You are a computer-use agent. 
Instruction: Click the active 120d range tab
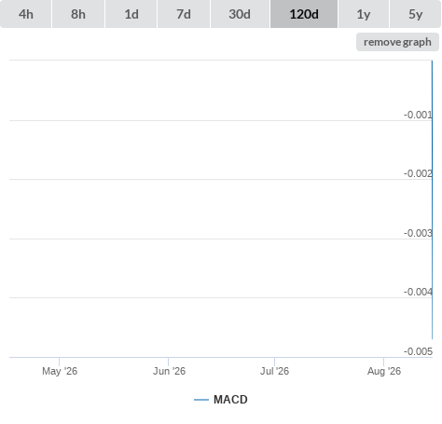[304, 14]
